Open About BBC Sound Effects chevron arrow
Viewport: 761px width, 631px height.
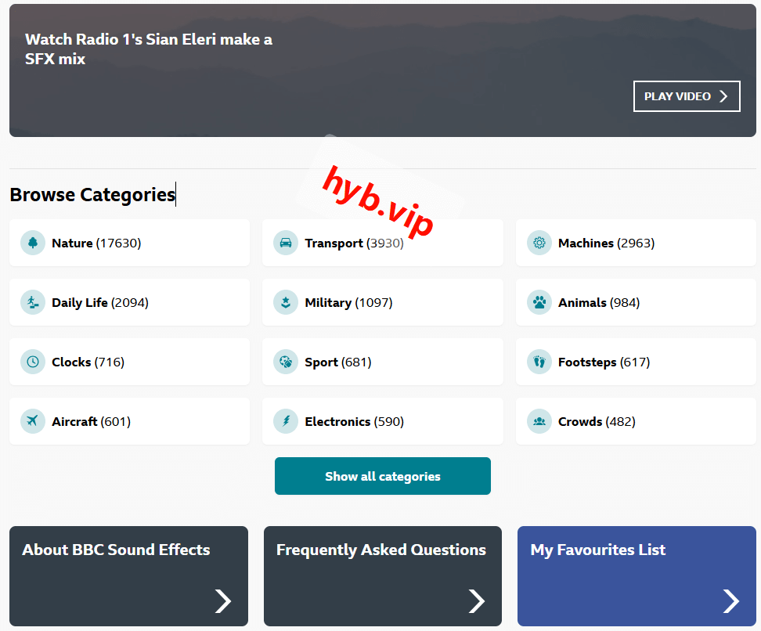click(x=223, y=600)
